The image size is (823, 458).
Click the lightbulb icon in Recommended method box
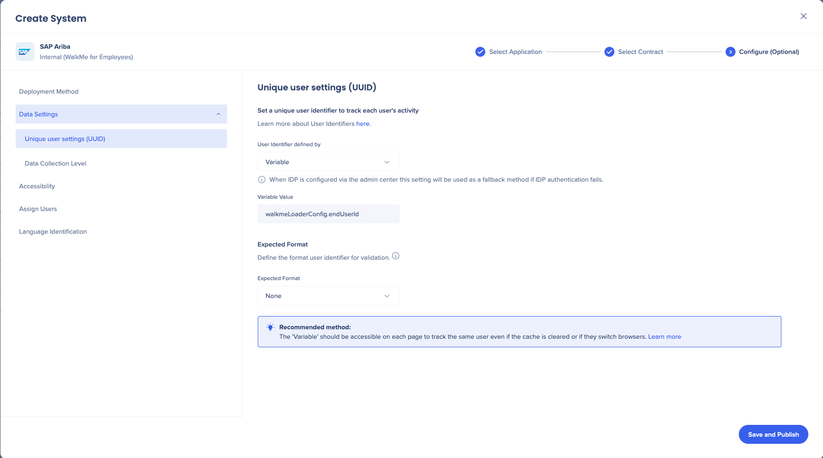[x=270, y=327]
